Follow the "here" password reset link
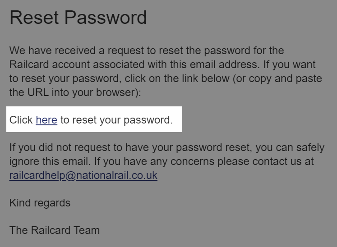 coord(46,120)
